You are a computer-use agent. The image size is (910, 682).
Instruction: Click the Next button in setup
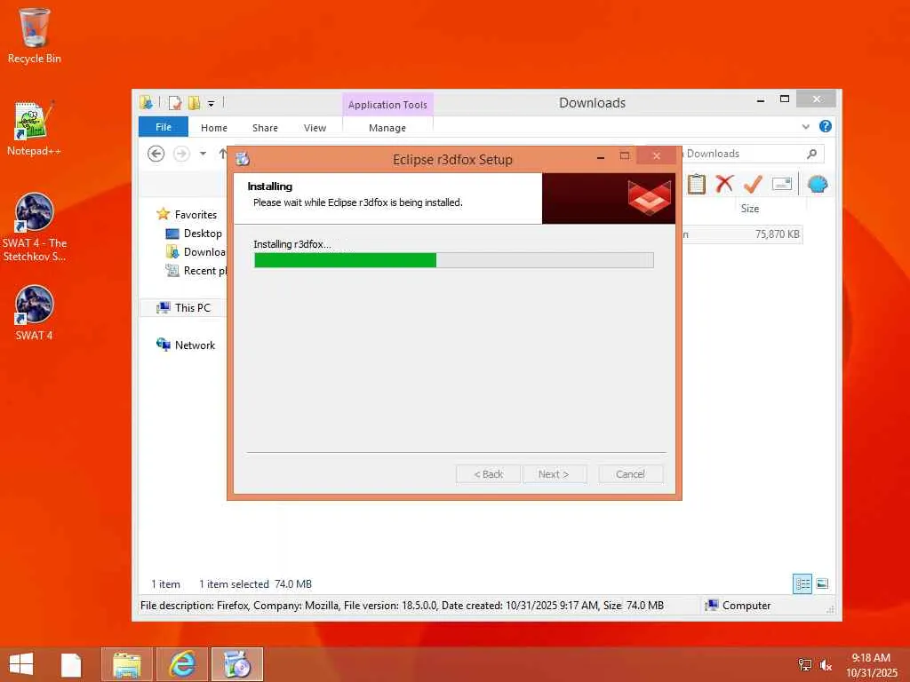555,474
